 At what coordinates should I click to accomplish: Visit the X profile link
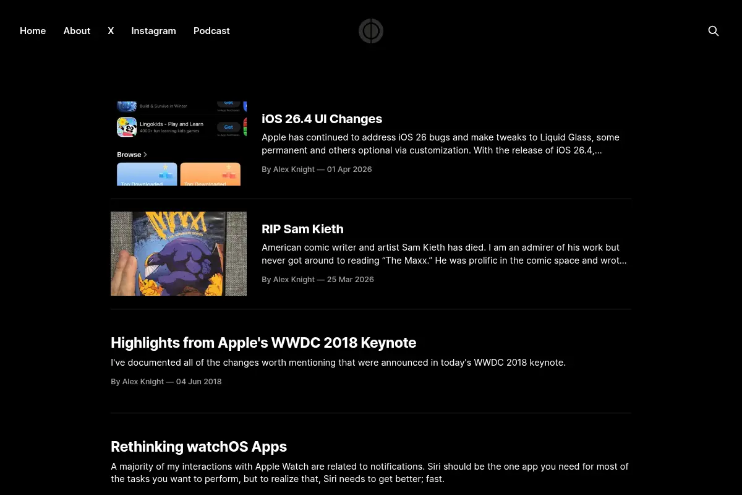[111, 31]
